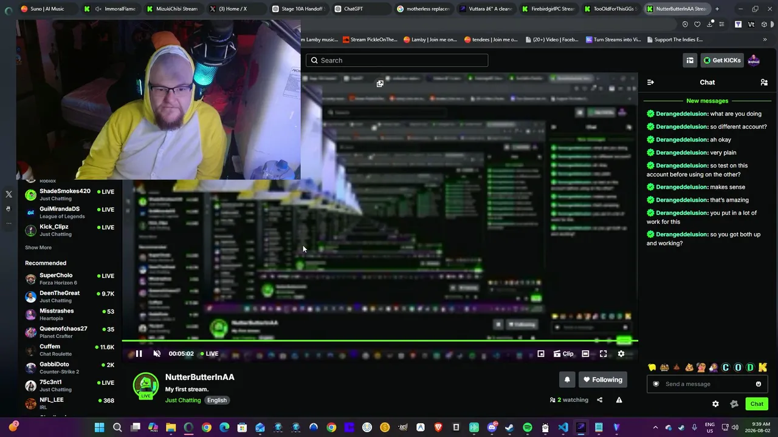The height and width of the screenshot is (437, 778).
Task: Open Windows taskbar search
Action: coord(117,427)
